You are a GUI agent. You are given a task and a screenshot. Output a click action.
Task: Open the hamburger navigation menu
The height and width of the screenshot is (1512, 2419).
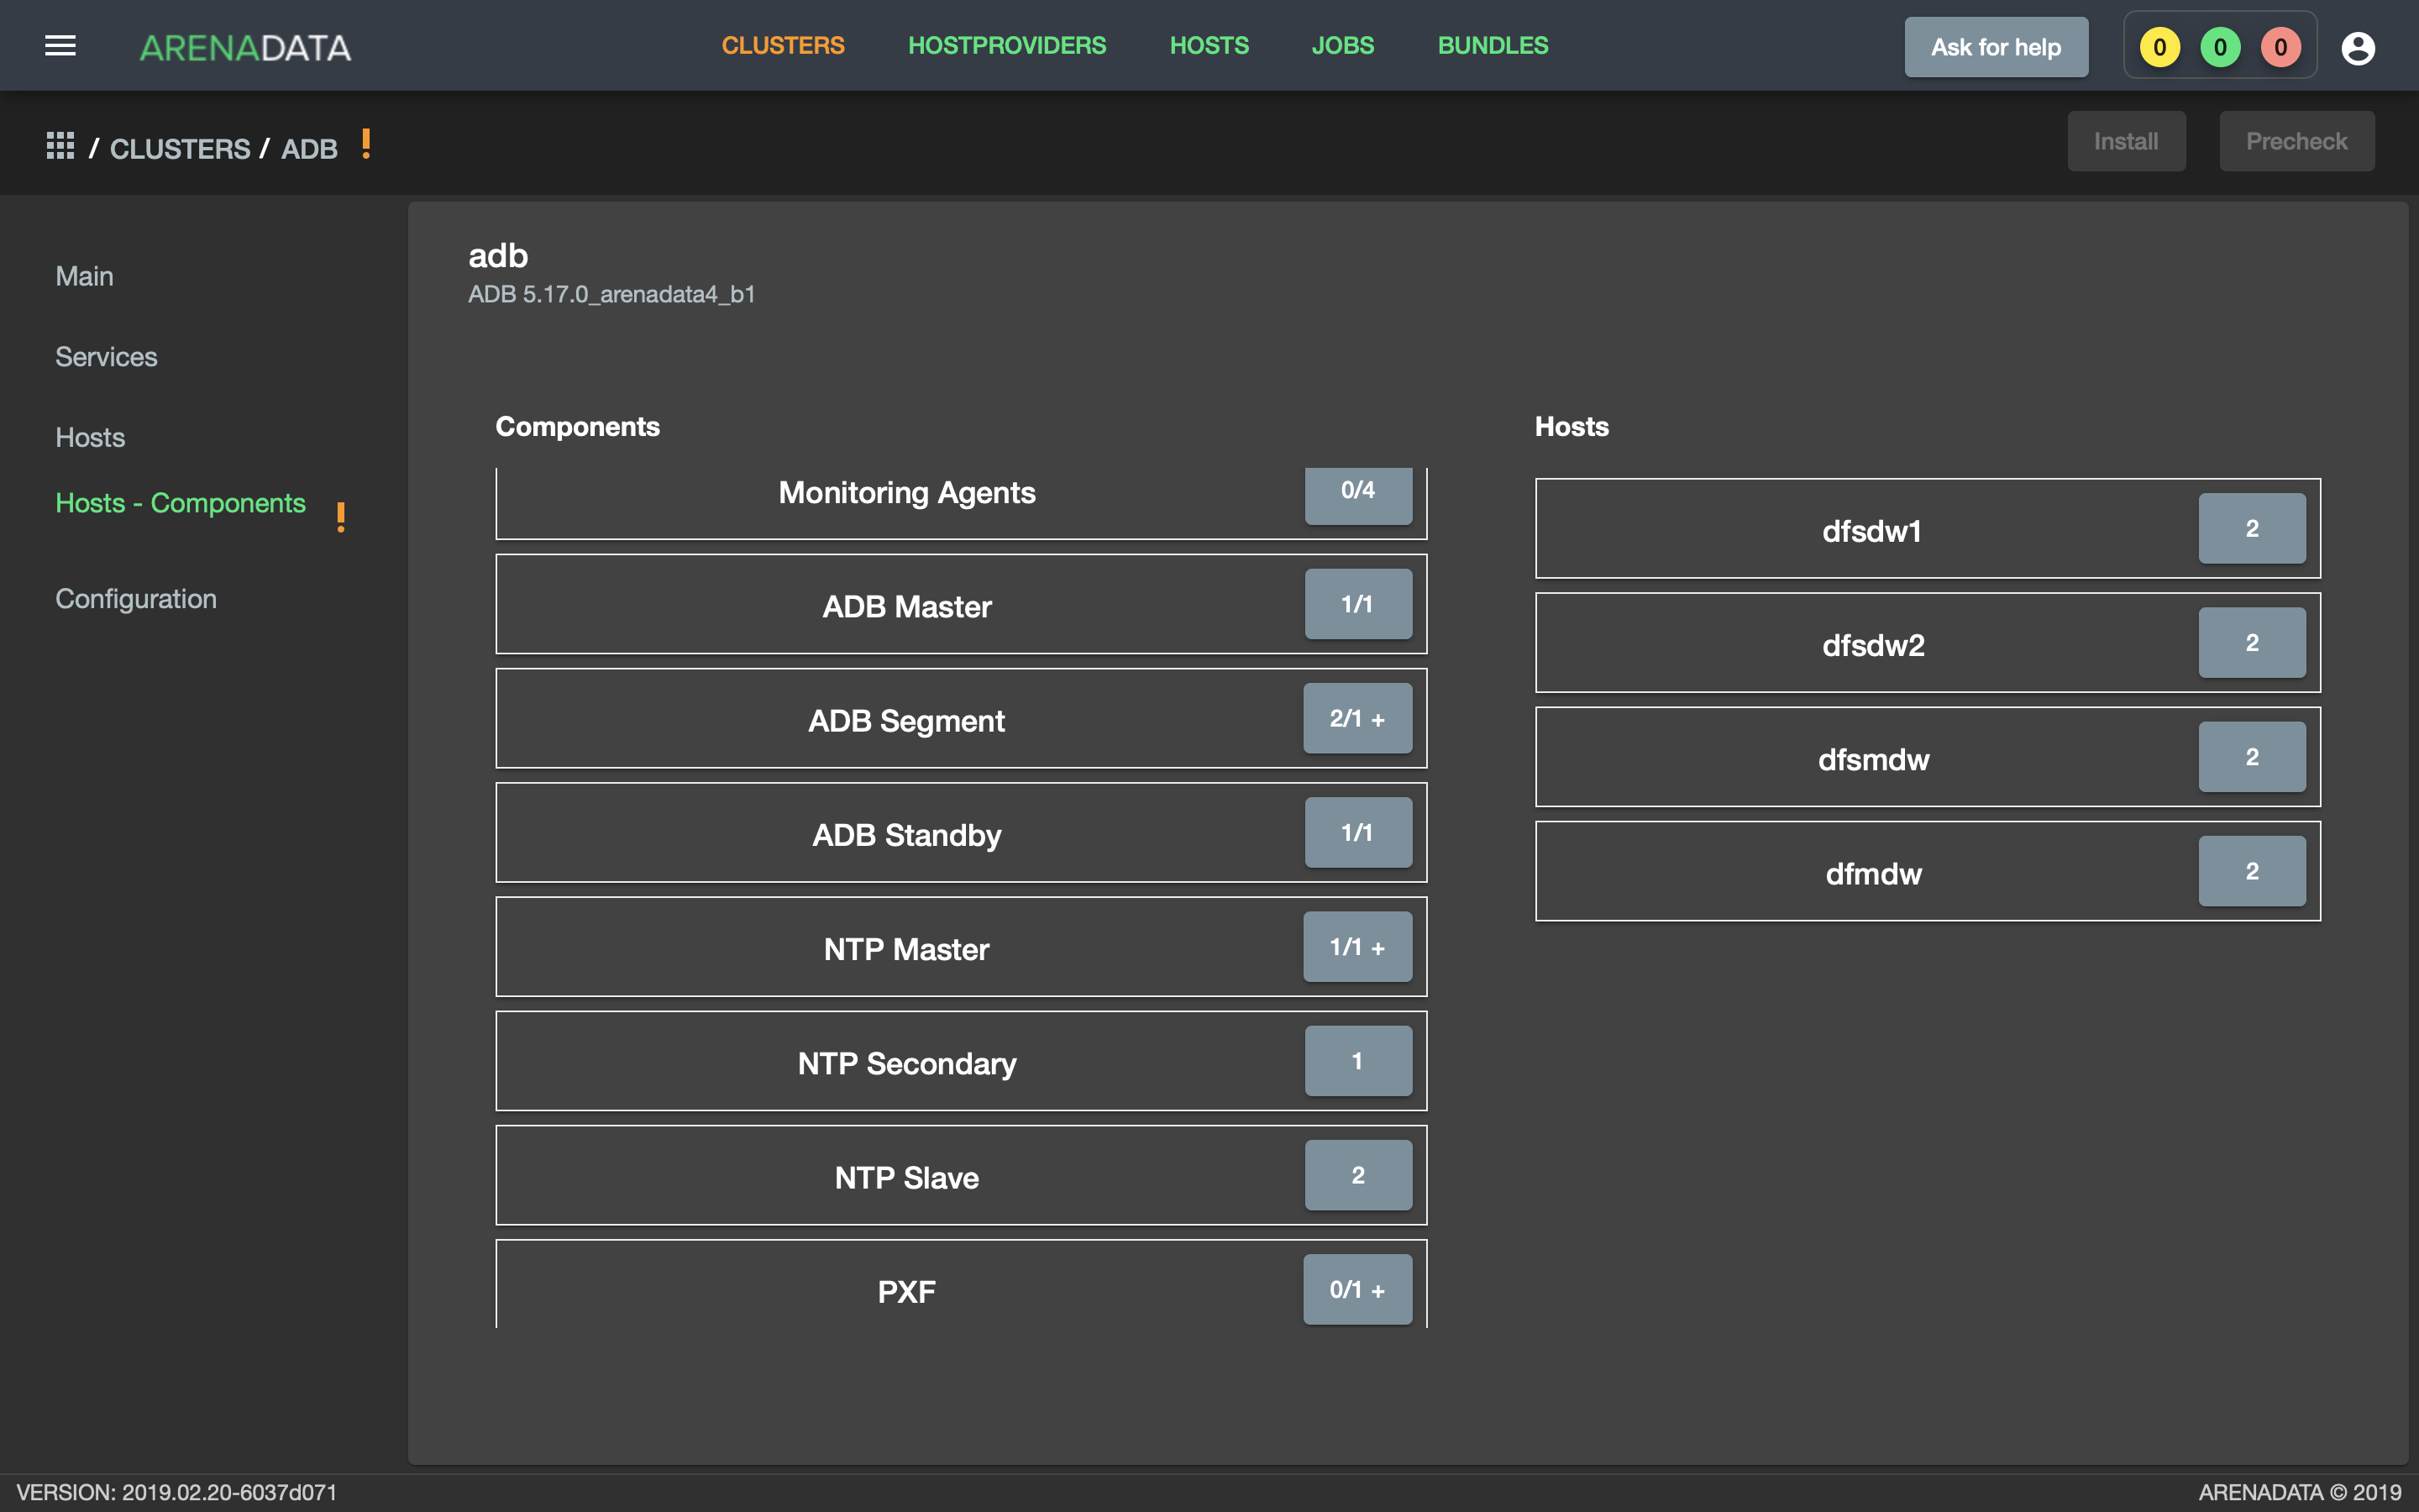pos(60,46)
